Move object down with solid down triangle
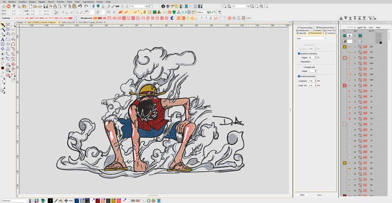Screen dimensions: 392x203 (346, 18)
